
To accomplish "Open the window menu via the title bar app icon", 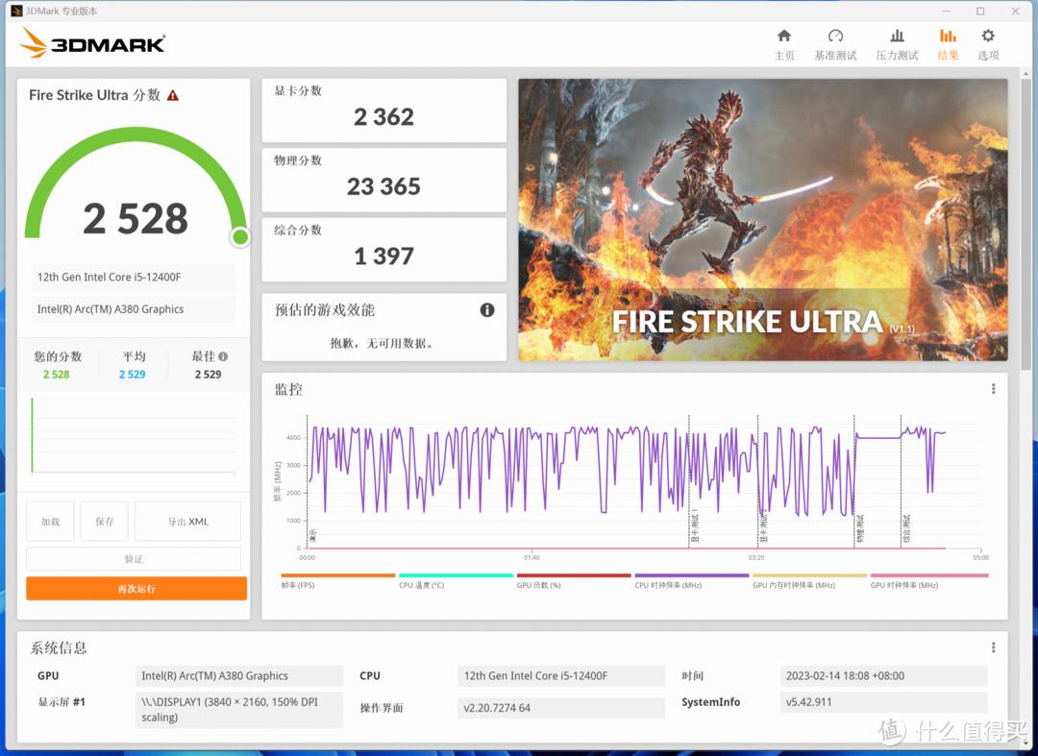I will [x=17, y=11].
